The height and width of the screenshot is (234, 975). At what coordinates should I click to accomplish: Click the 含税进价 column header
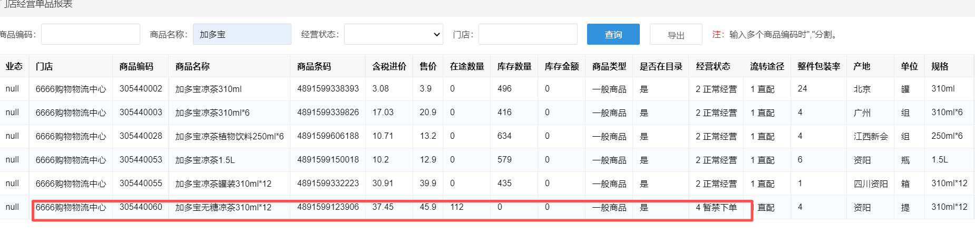coord(389,66)
